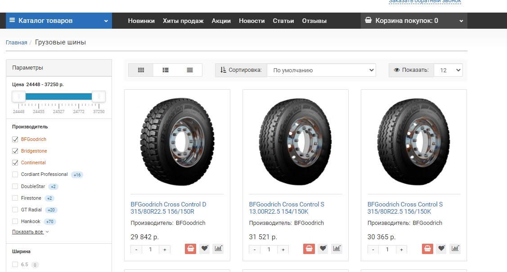Switch to grid tile view icon
The height and width of the screenshot is (272, 507).
pos(141,70)
